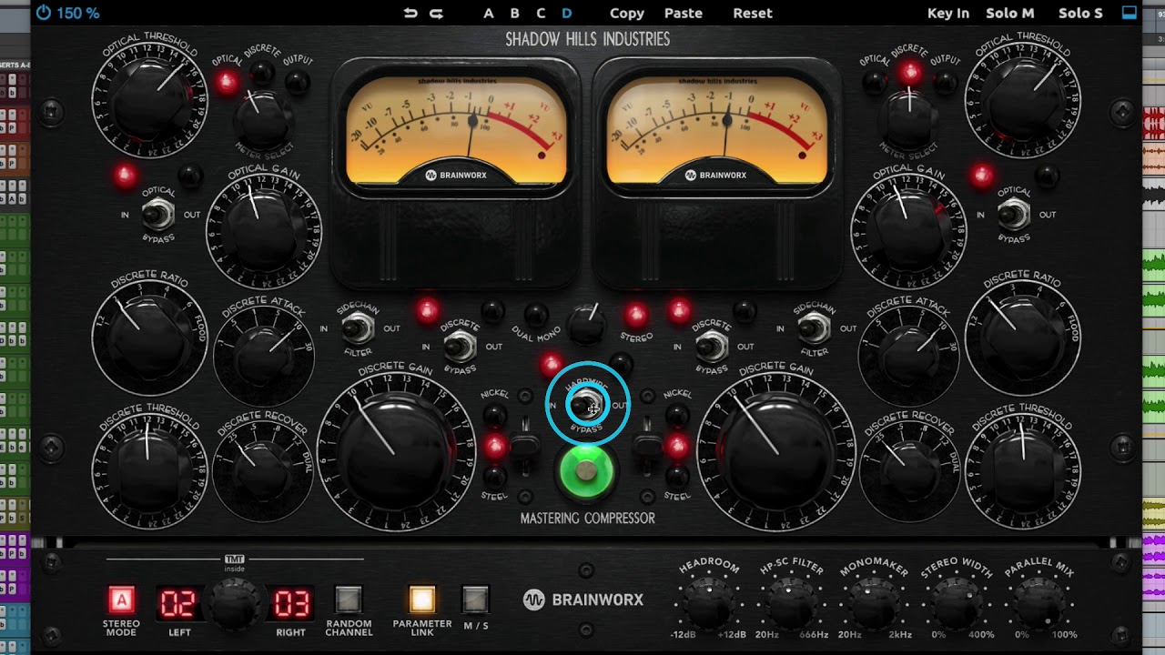The height and width of the screenshot is (655, 1165).
Task: Click the left Optical Threshold knob
Action: (x=149, y=99)
